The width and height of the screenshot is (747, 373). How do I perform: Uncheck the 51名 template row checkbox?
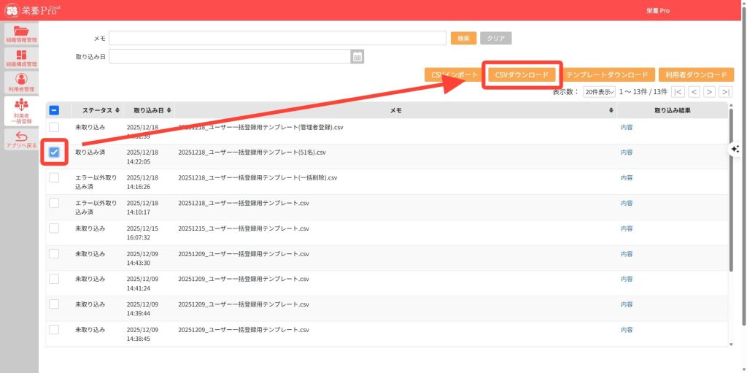(55, 153)
